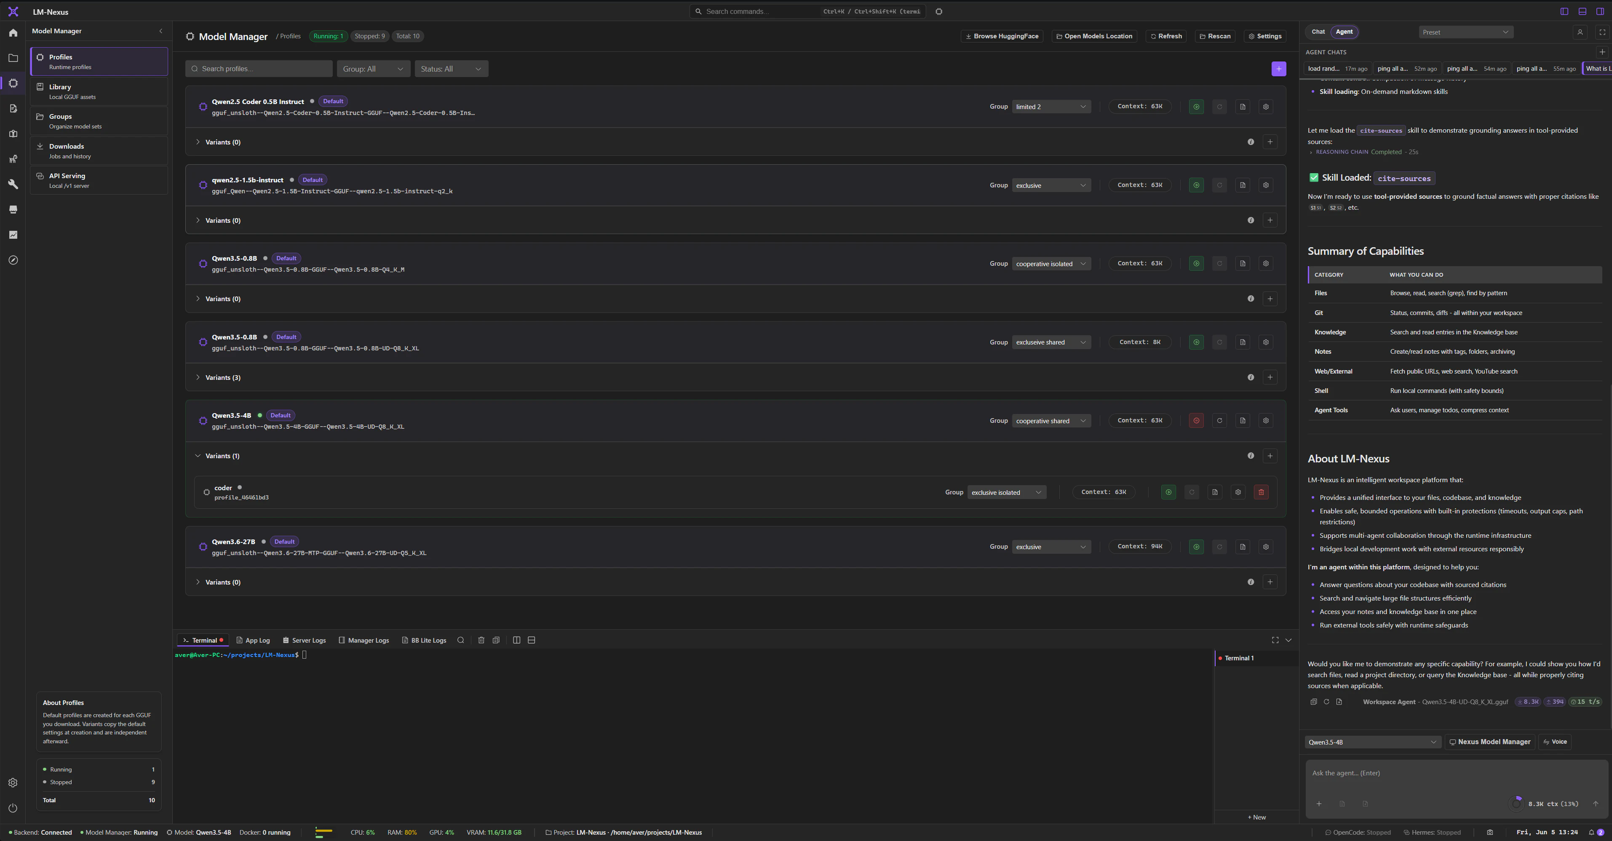Toggle the Voice option
The image size is (1612, 841).
coord(1554,742)
